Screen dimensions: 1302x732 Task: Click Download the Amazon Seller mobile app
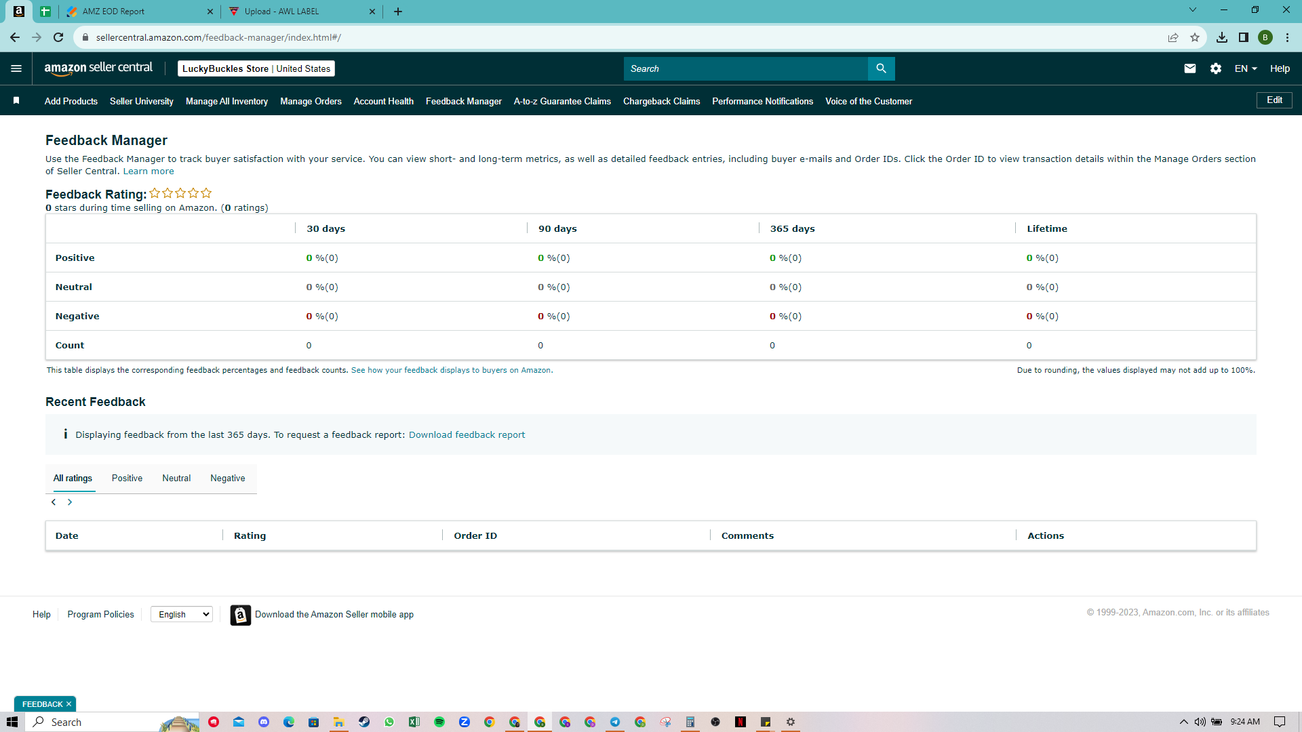(x=334, y=615)
